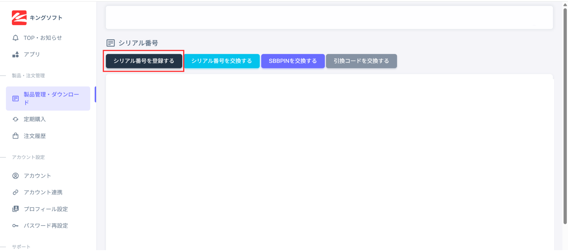Viewport: 568px width, 251px height.
Task: Click the profile card icon beside プロフィール設定
Action: [x=15, y=209]
